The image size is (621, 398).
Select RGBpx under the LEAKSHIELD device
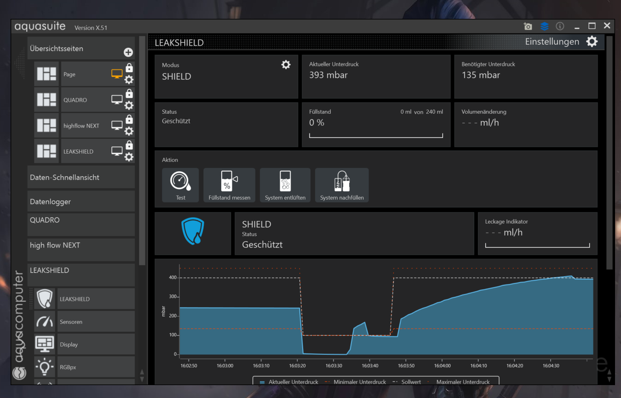pyautogui.click(x=96, y=367)
